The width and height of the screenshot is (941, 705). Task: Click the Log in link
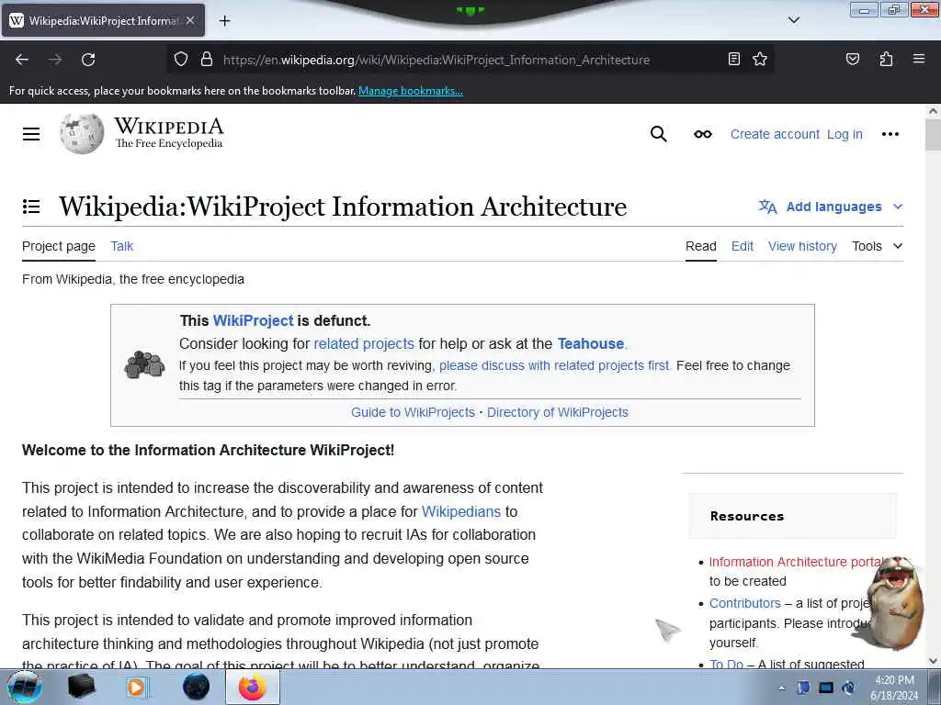[x=845, y=134]
